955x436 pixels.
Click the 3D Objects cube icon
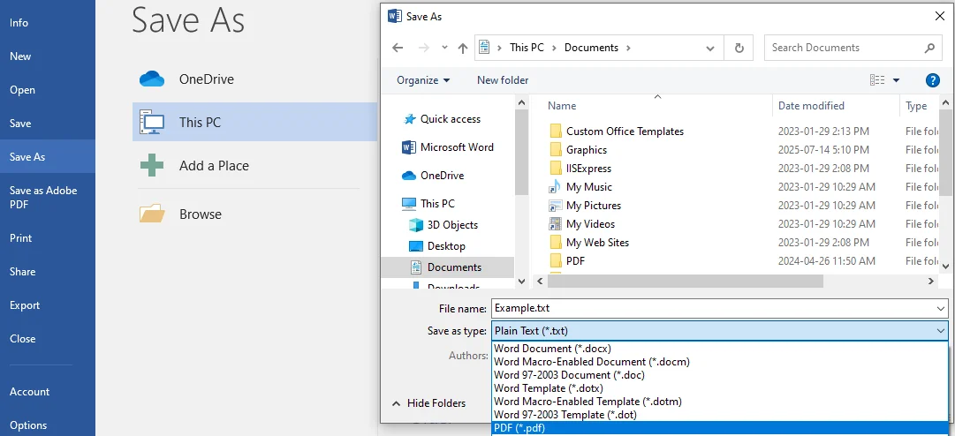pos(416,225)
